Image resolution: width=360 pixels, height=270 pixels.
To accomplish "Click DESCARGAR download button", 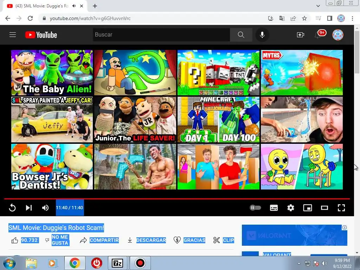I will click(x=147, y=240).
